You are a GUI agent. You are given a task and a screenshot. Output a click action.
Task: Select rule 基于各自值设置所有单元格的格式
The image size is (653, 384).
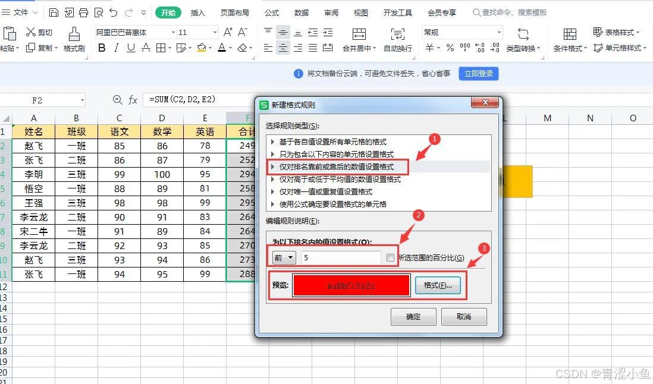(x=333, y=142)
